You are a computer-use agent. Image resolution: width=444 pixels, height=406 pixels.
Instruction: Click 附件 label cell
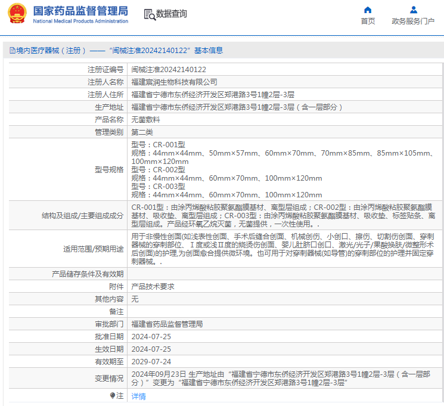coord(116,286)
